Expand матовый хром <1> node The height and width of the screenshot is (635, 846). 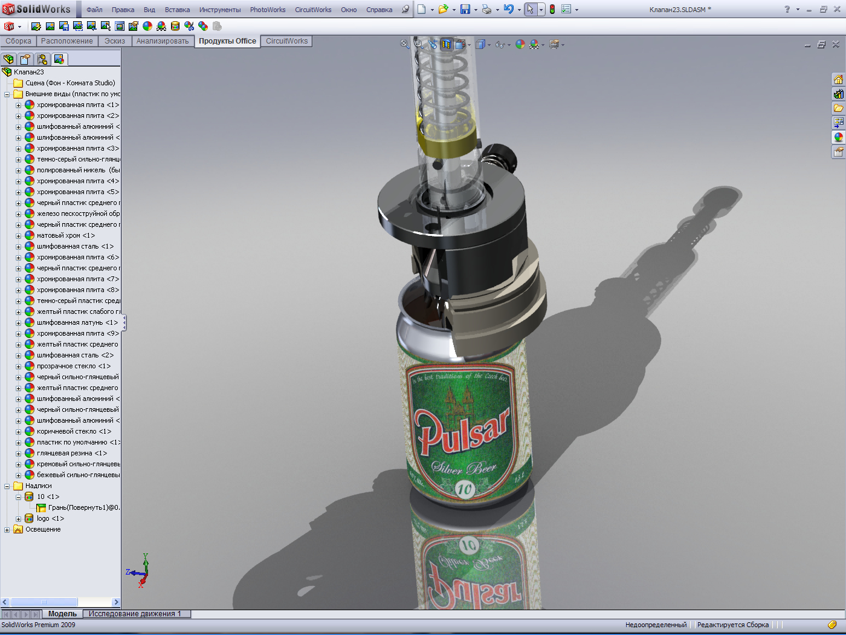pyautogui.click(x=18, y=236)
